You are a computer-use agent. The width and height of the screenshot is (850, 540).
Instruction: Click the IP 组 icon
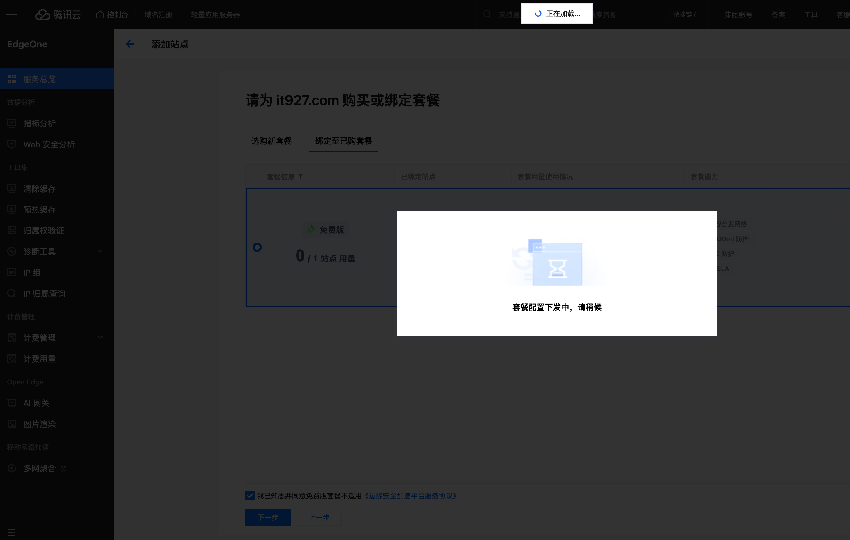(12, 272)
